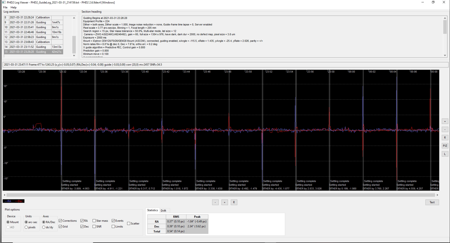Open the File menu
Image resolution: width=450 pixels, height=243 pixels.
click(x=5, y=8)
